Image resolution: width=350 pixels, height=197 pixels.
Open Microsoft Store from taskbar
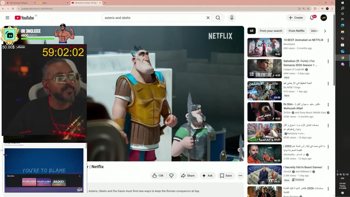[343, 45]
